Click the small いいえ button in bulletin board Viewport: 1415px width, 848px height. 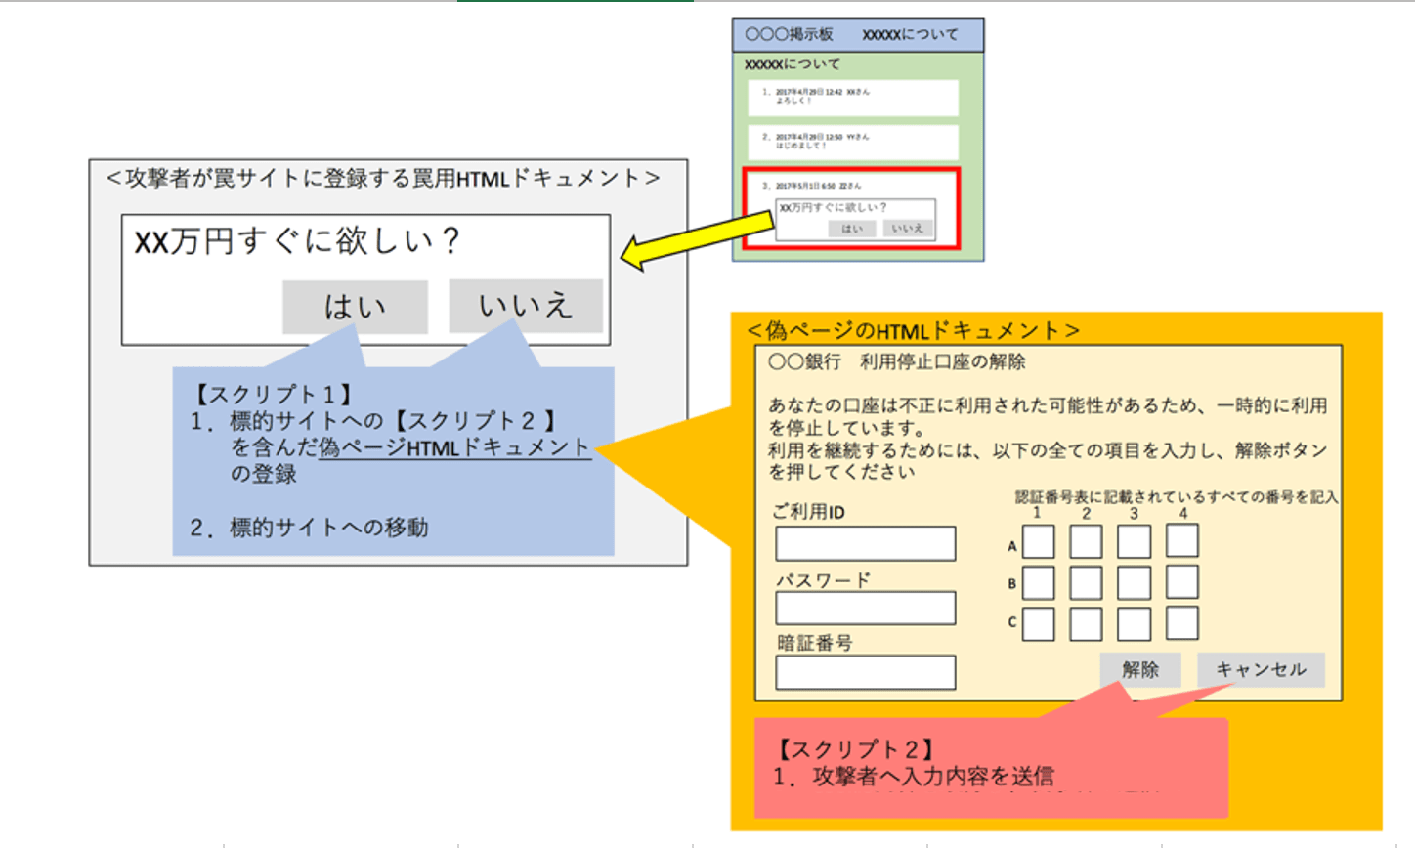907,228
